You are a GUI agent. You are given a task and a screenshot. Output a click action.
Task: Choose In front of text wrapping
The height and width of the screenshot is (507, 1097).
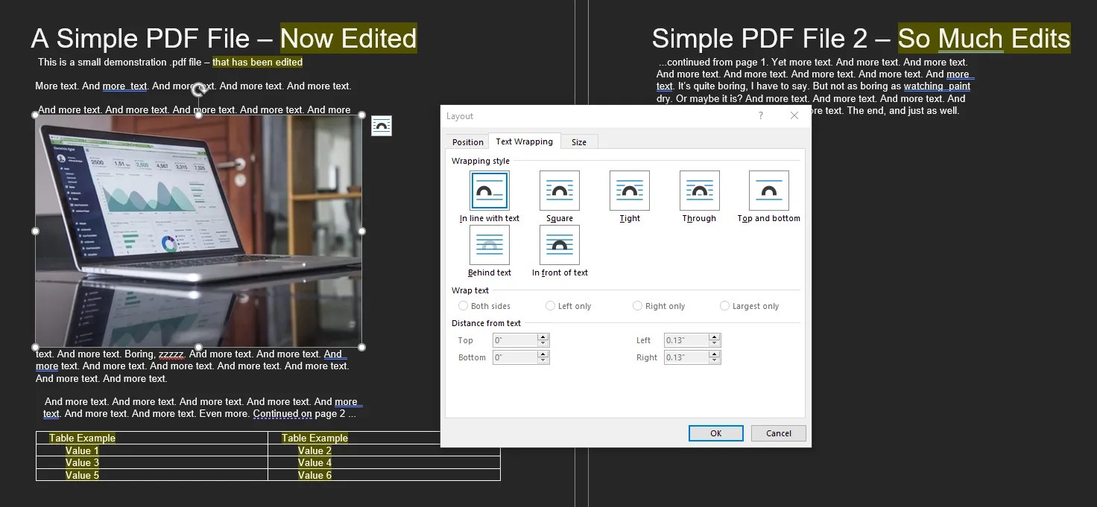point(559,245)
